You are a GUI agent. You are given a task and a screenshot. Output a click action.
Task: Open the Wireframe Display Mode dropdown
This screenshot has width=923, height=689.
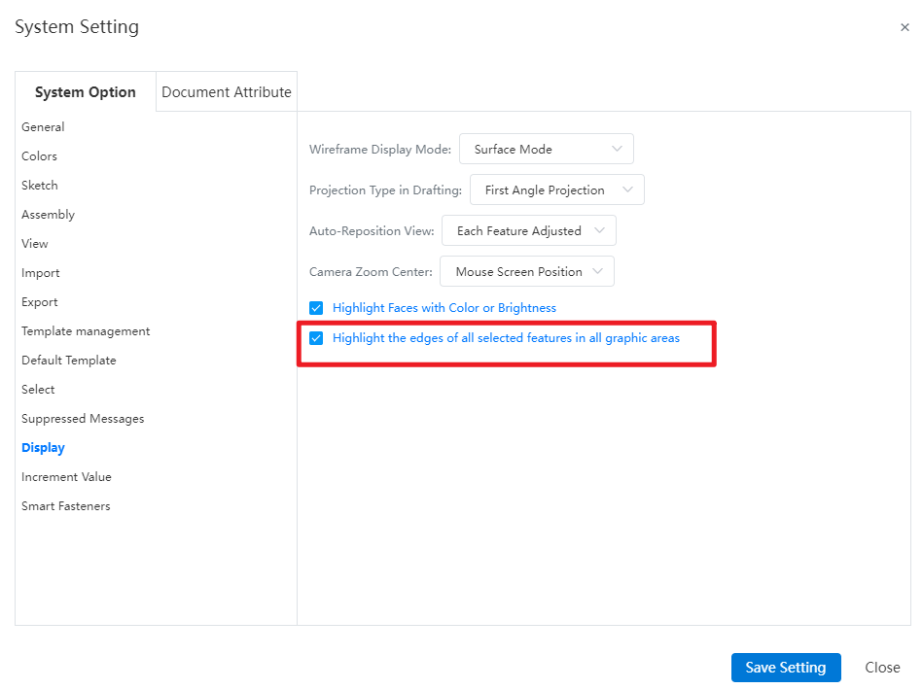pyautogui.click(x=546, y=150)
